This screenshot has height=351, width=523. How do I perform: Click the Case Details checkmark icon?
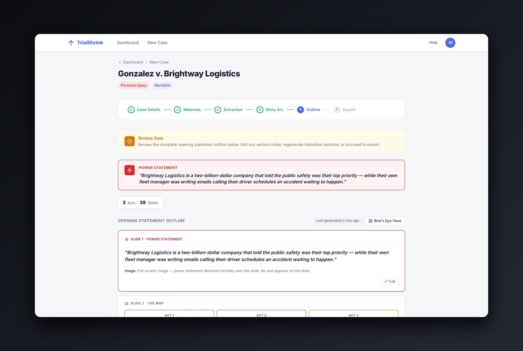(131, 110)
